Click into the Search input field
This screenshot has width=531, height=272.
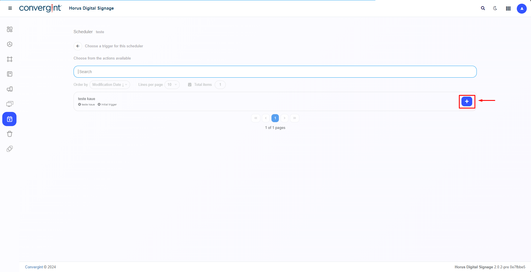[275, 72]
